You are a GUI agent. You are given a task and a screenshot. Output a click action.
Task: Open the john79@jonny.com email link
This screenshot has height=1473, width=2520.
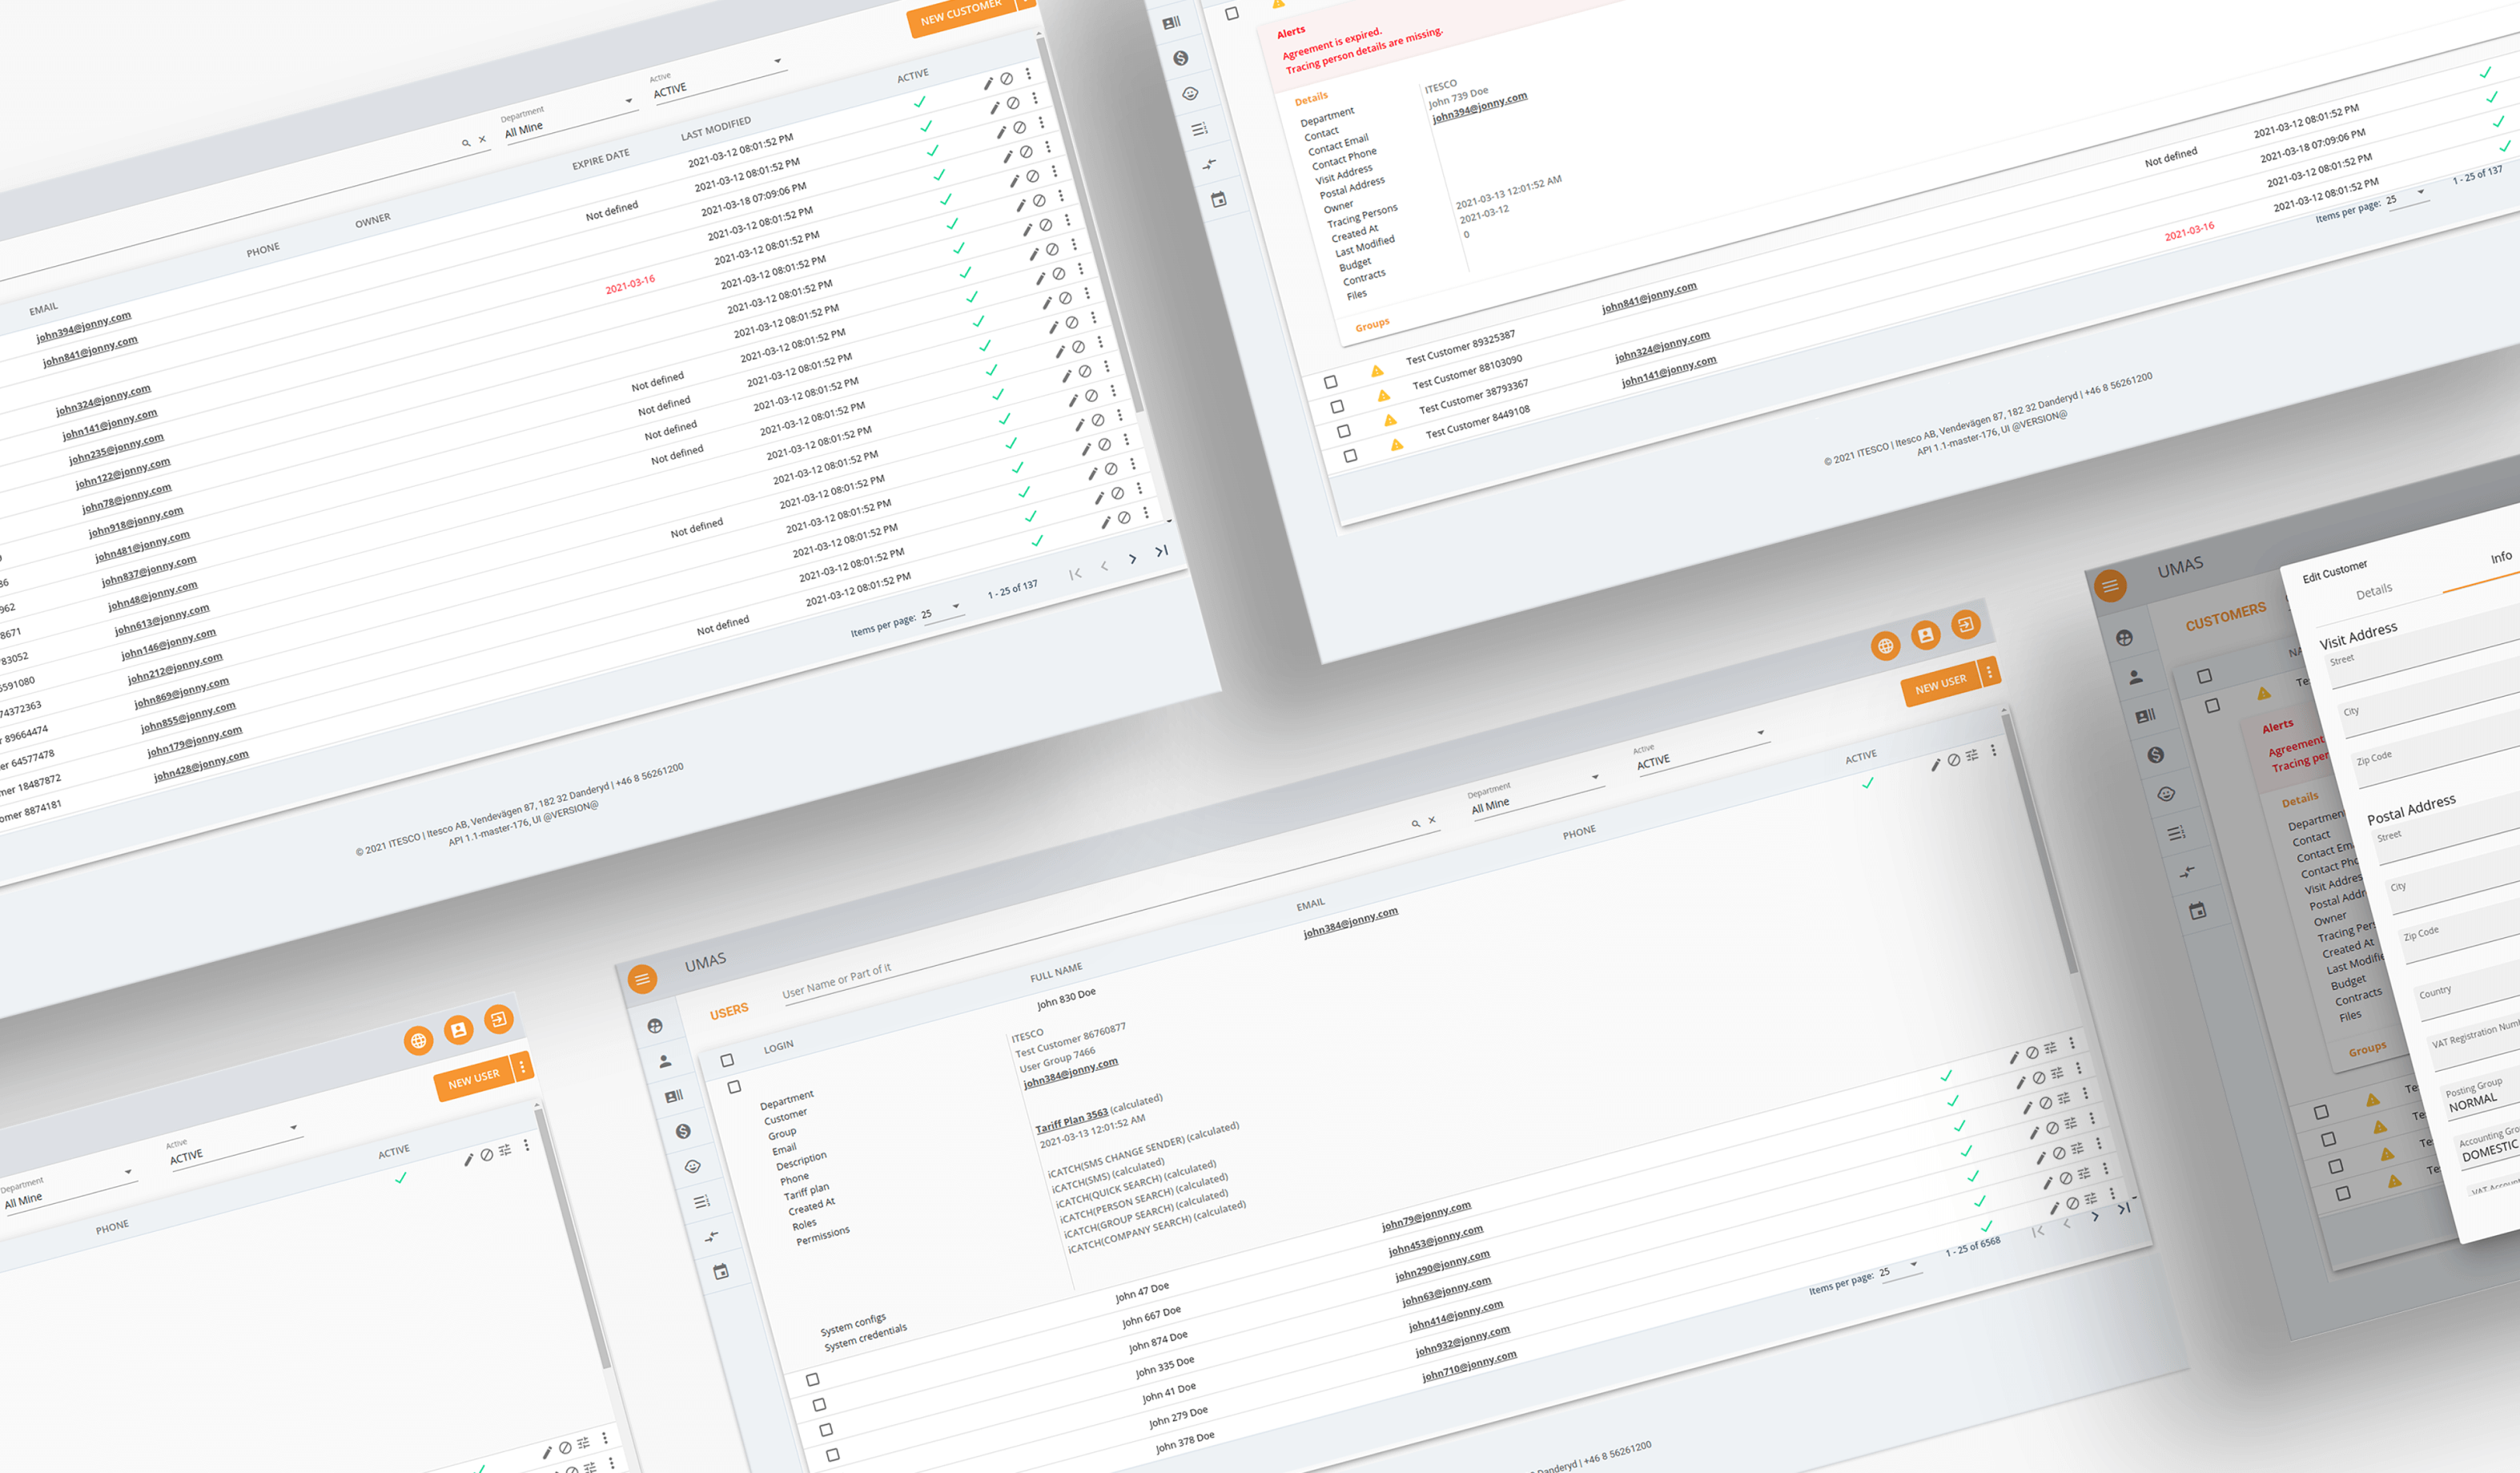coord(1426,1216)
